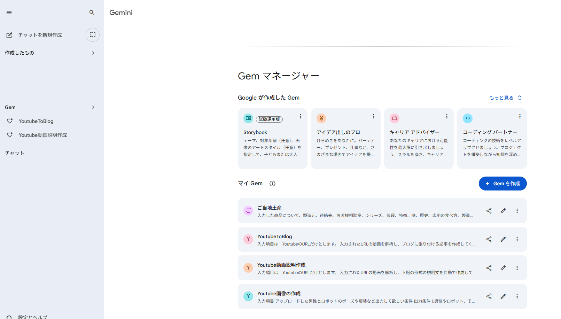Viewport: 561px width, 319px height.
Task: Click the info icon beside マイ Gem
Action: (272, 184)
